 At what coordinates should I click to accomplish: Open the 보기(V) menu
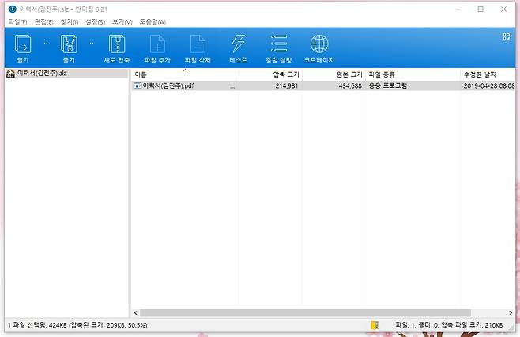[122, 22]
